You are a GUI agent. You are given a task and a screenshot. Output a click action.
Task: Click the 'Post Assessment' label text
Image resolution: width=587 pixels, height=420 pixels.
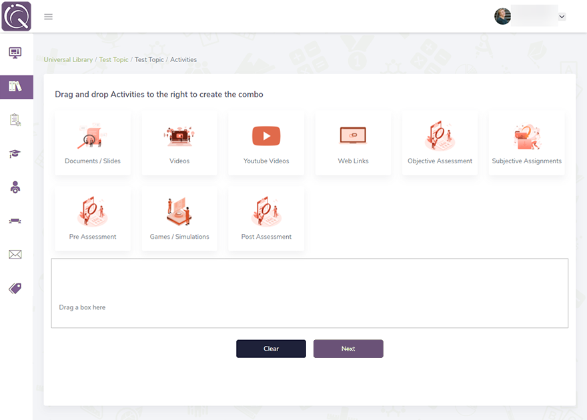(x=266, y=237)
